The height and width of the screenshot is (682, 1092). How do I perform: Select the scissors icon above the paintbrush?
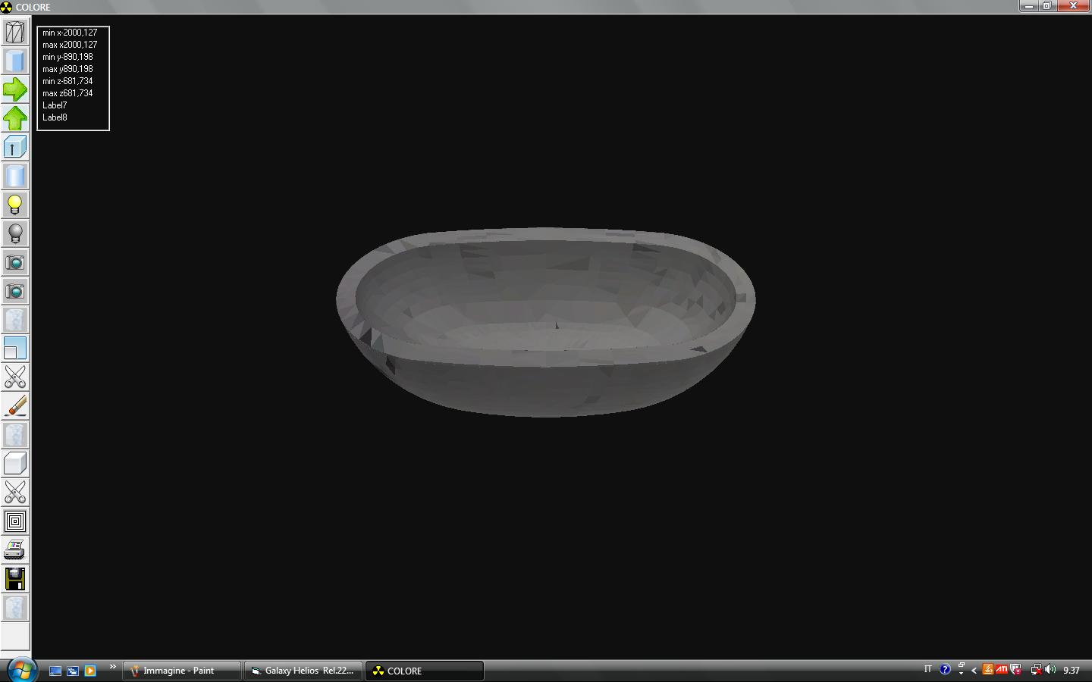[x=15, y=377]
